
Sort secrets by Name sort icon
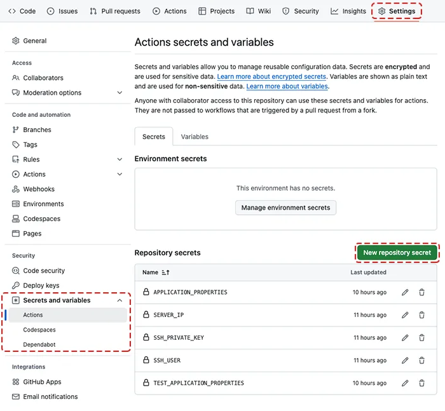click(x=165, y=273)
